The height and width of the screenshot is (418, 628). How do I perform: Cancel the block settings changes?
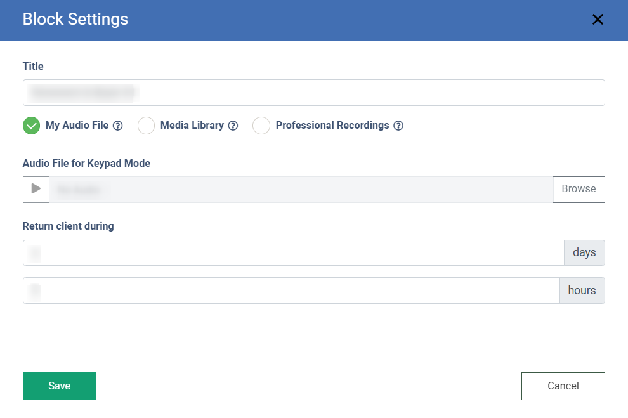click(563, 386)
